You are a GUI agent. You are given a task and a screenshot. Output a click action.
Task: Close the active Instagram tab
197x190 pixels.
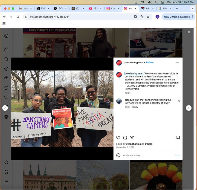pos(135,8)
